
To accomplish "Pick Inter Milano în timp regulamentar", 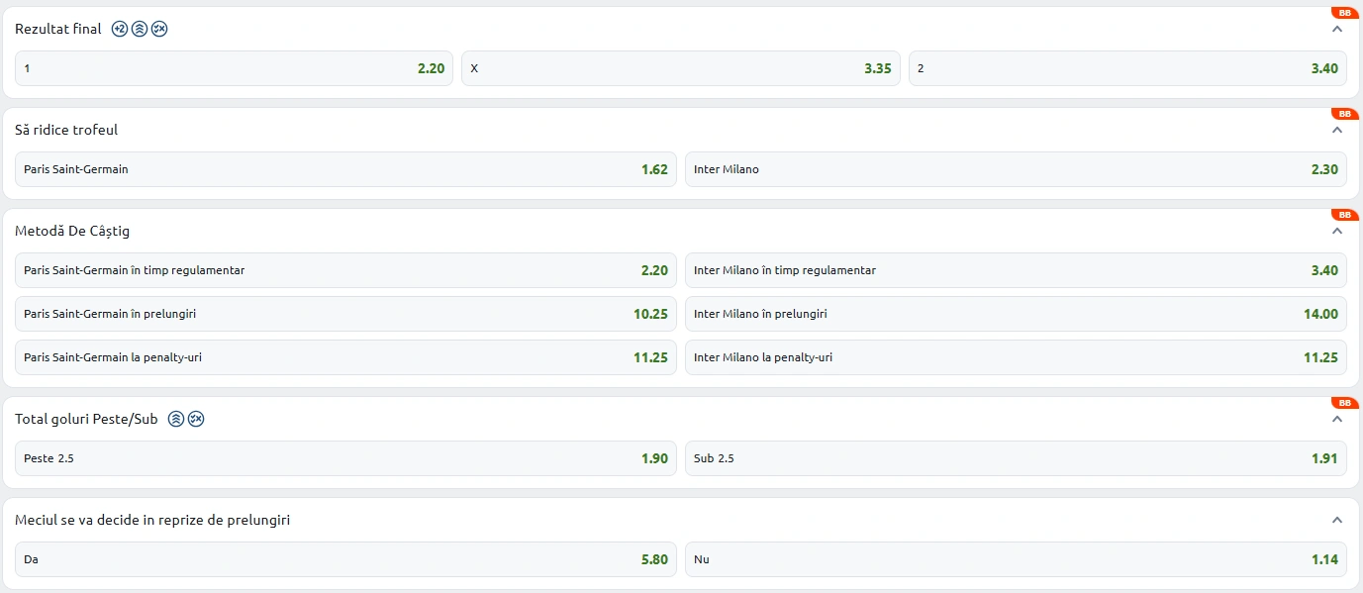I will point(1017,270).
